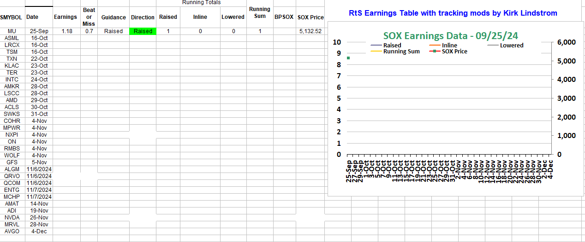
Task: Click the Beat or Miss header cell
Action: 89,17
